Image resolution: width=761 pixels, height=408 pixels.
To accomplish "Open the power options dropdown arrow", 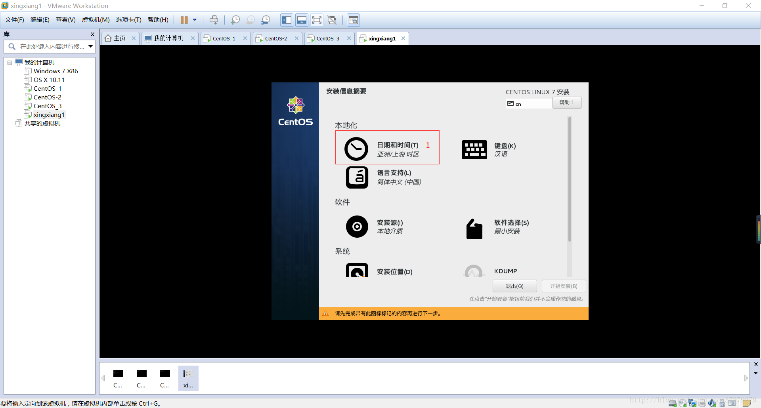I will pos(195,20).
